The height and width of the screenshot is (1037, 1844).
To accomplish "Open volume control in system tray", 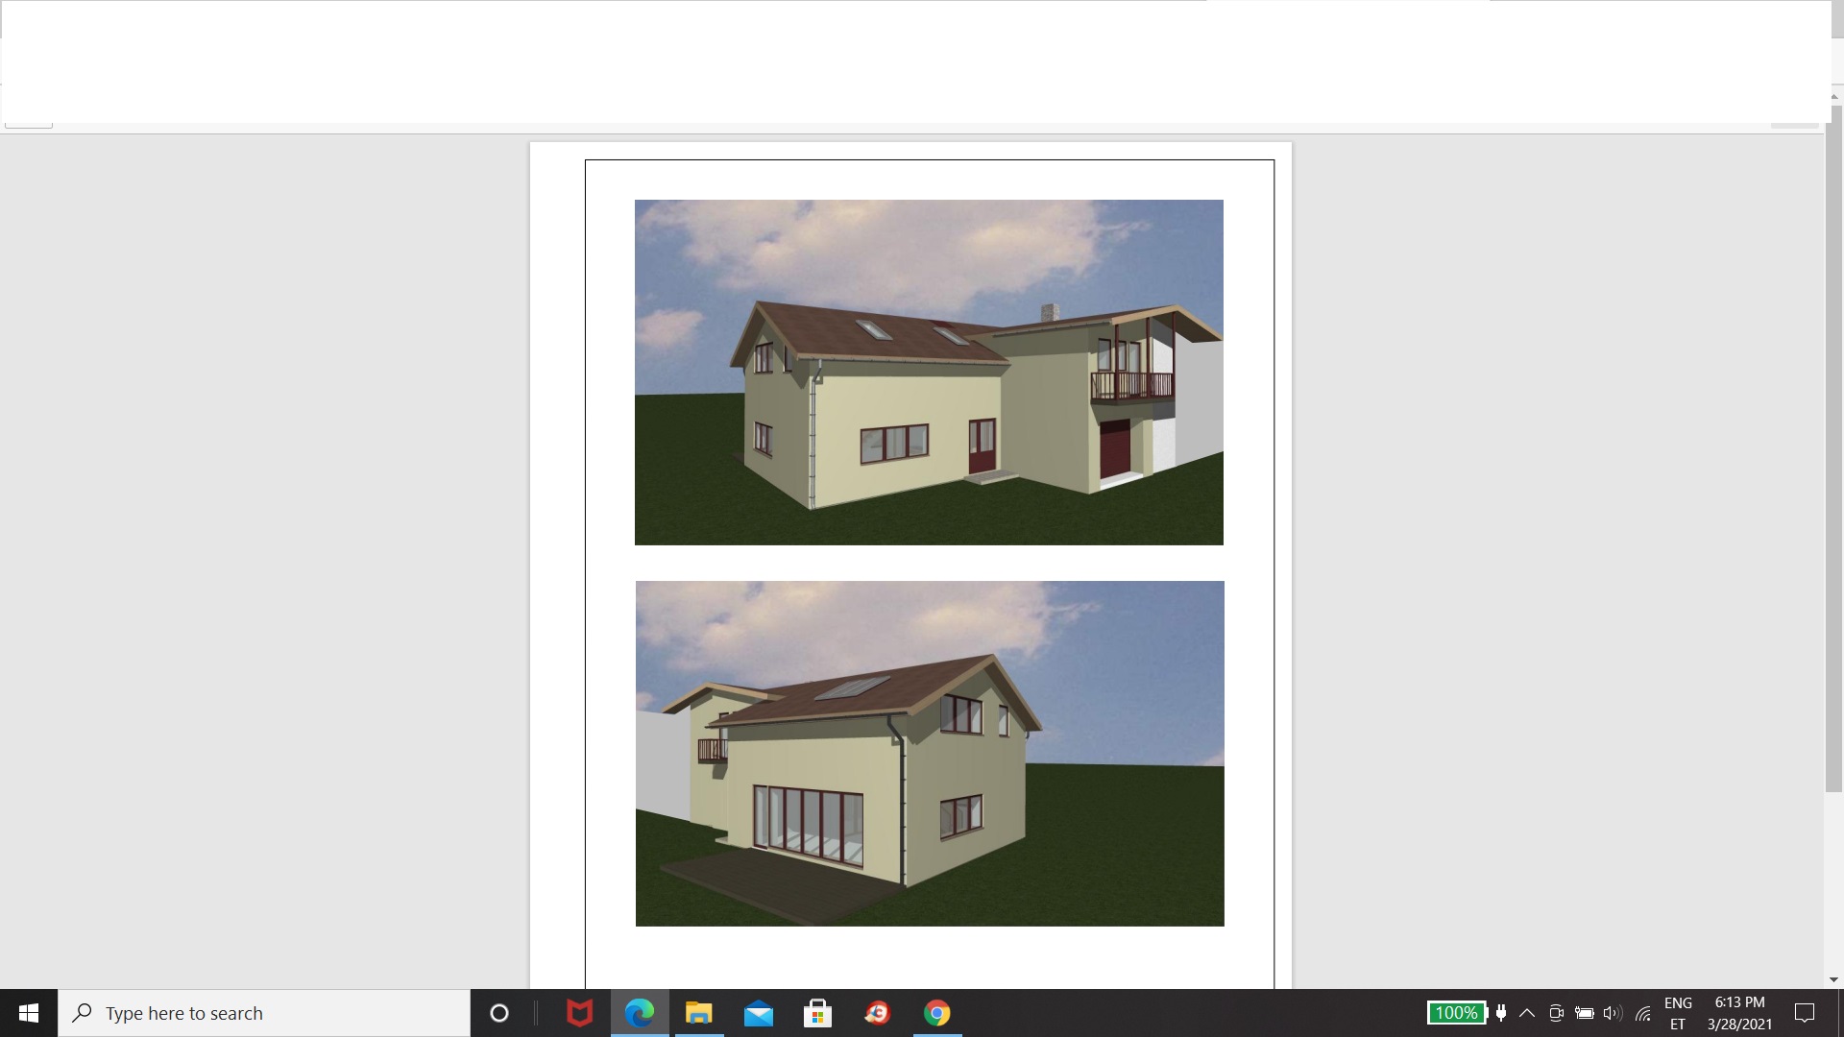I will coord(1613,1013).
